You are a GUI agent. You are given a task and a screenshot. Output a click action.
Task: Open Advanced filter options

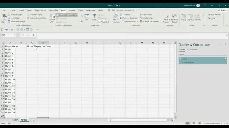[103, 22]
